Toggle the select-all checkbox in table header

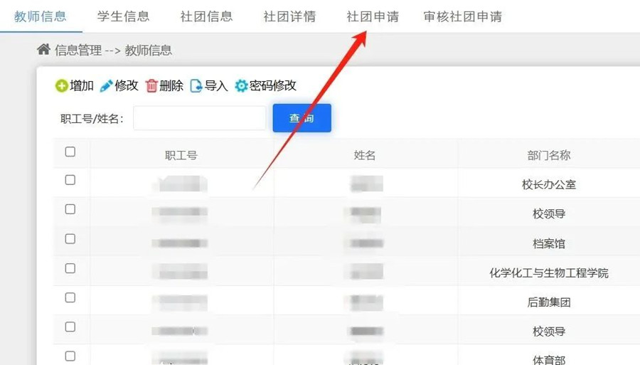[x=70, y=152]
